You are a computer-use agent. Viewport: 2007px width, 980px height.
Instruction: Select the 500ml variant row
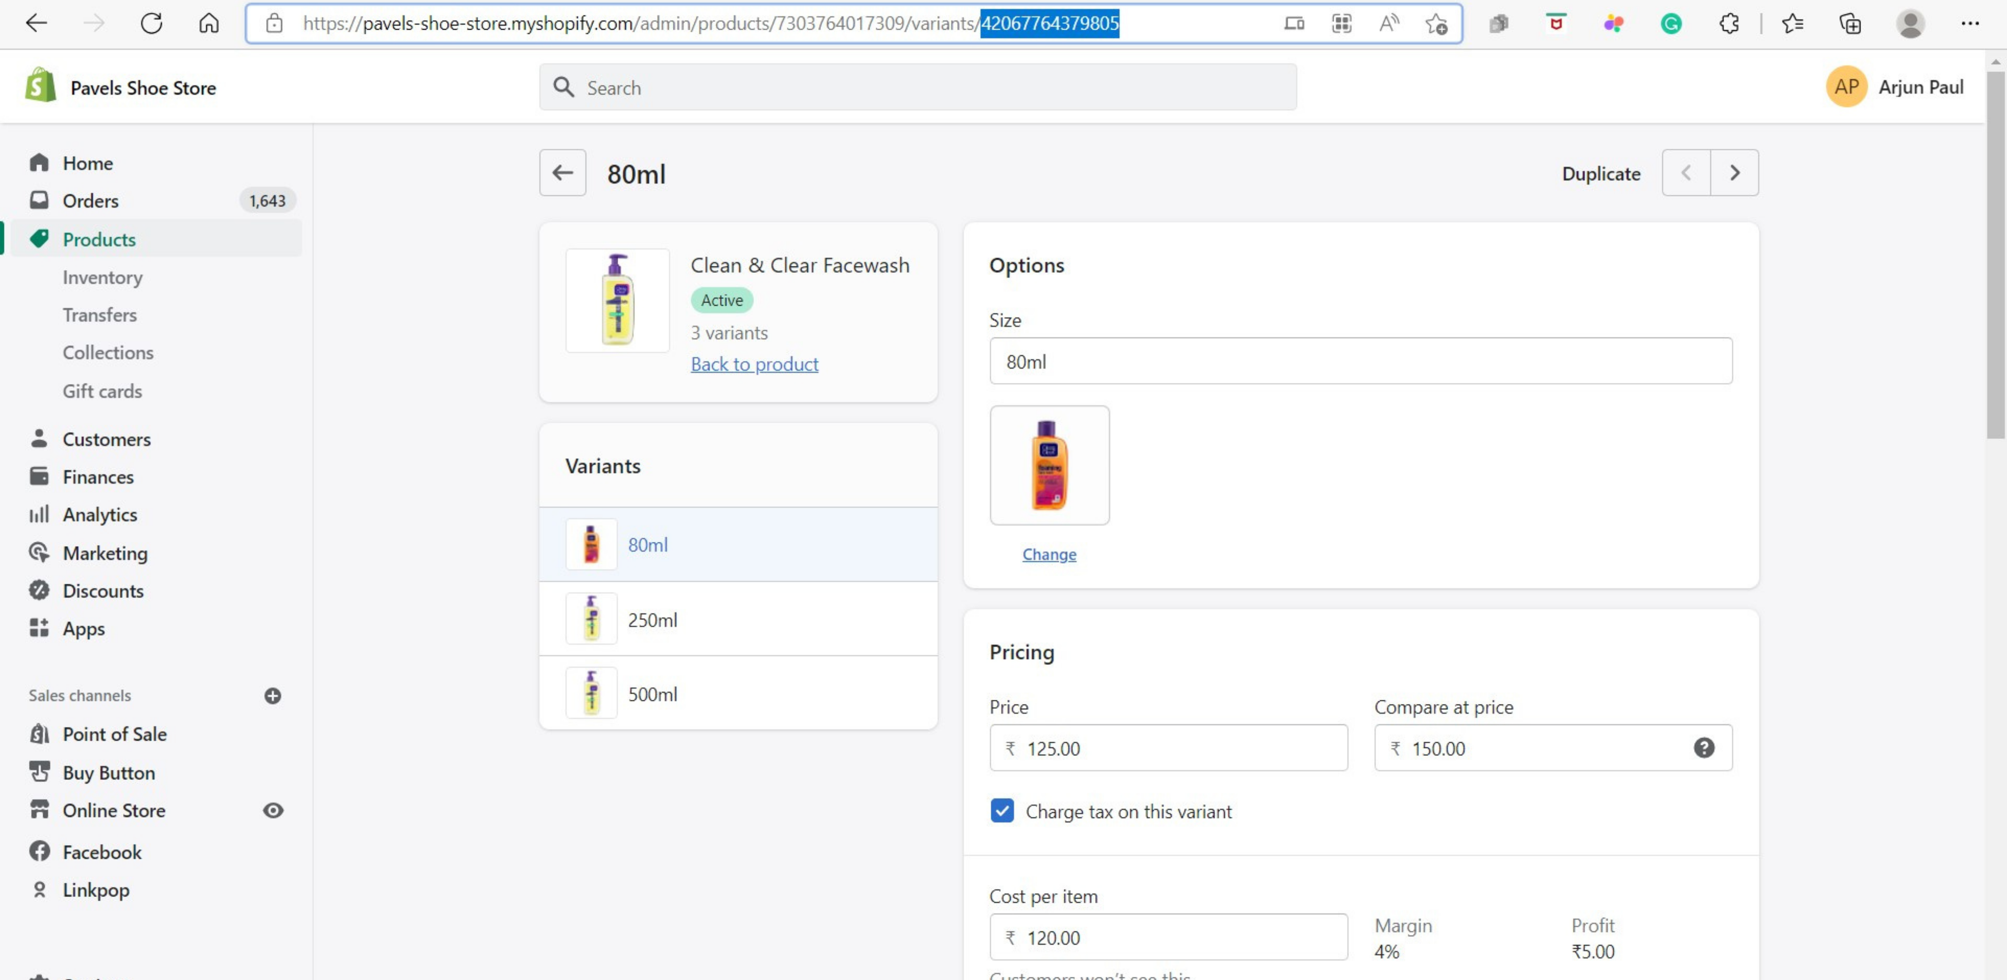(x=738, y=693)
